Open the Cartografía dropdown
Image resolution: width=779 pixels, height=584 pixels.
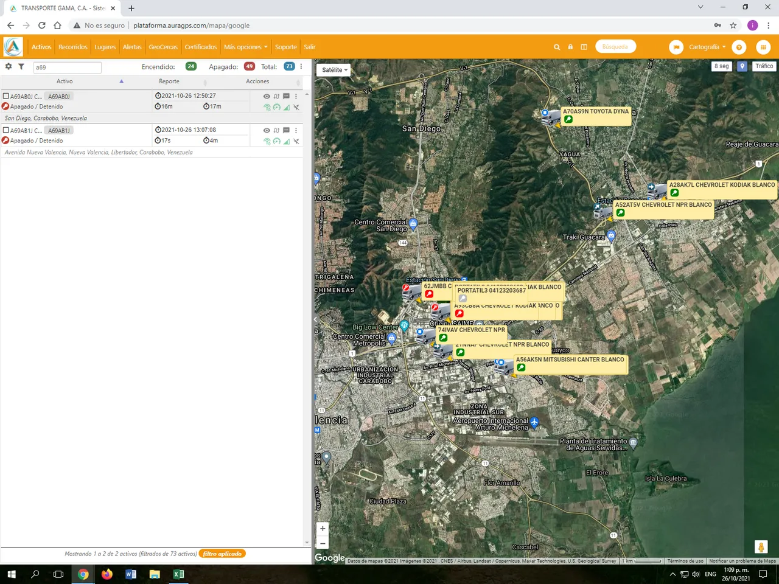pos(707,47)
